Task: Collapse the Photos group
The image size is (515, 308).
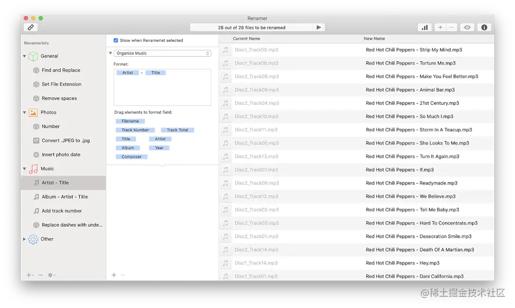Action: (x=25, y=112)
